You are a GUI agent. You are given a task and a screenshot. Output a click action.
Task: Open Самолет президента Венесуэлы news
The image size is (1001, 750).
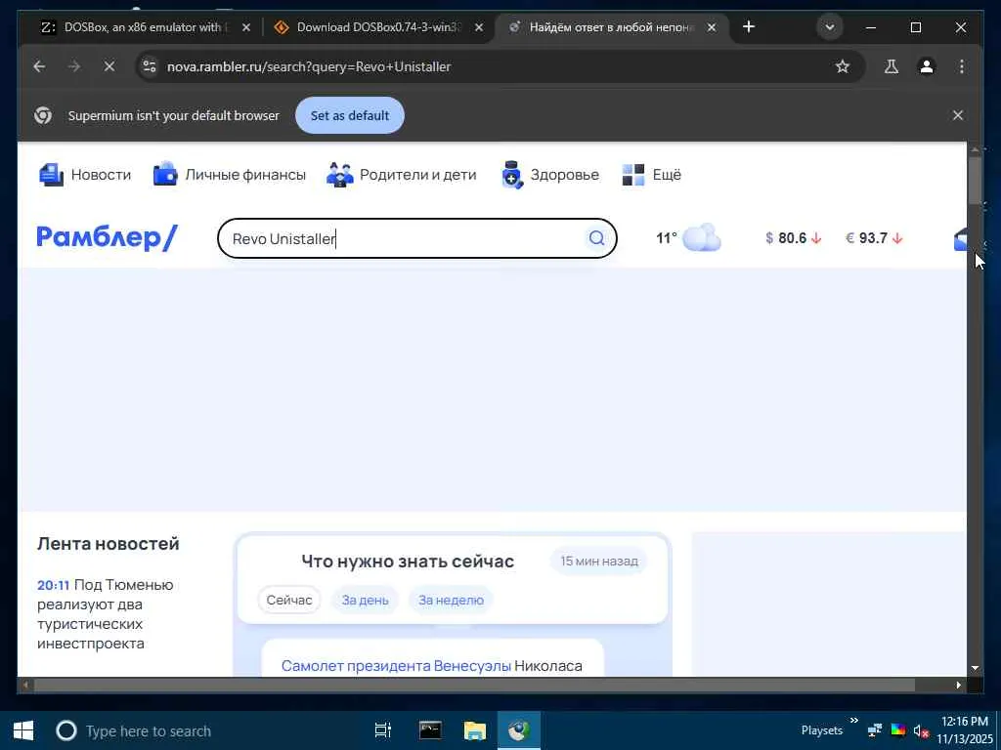tap(431, 666)
